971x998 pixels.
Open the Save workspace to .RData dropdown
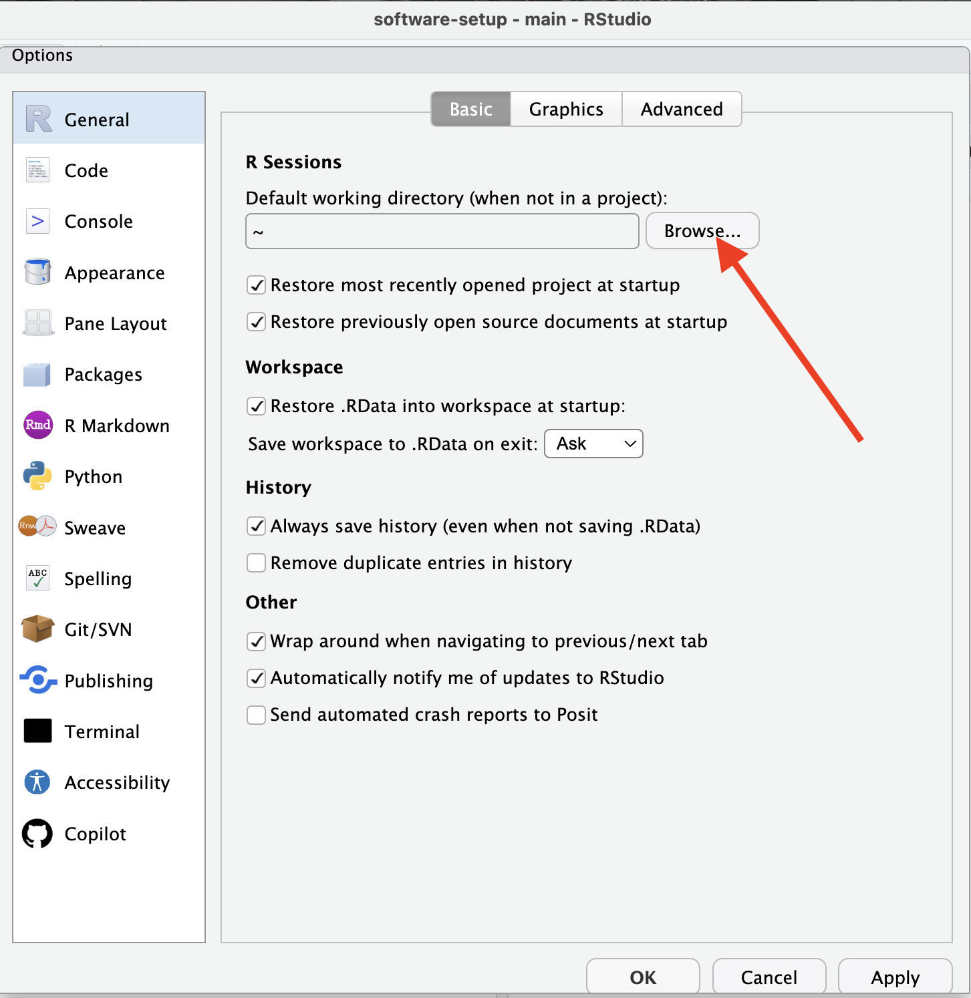[593, 444]
